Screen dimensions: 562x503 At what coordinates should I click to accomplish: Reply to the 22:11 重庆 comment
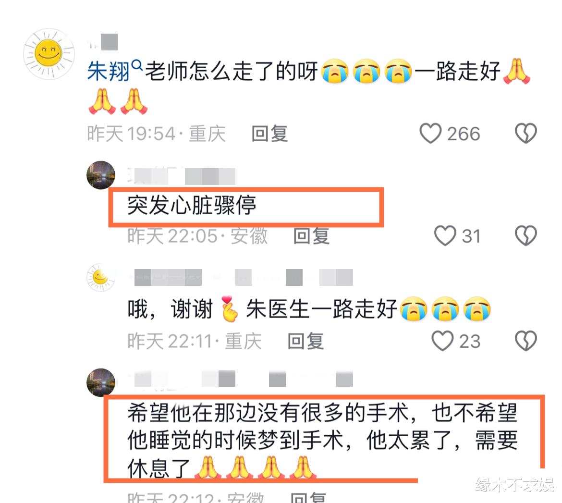305,341
